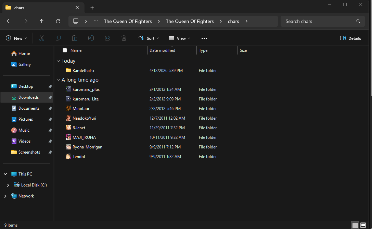The height and width of the screenshot is (229, 372).
Task: Select the Ramlethal-x folder
Action: coord(83,70)
